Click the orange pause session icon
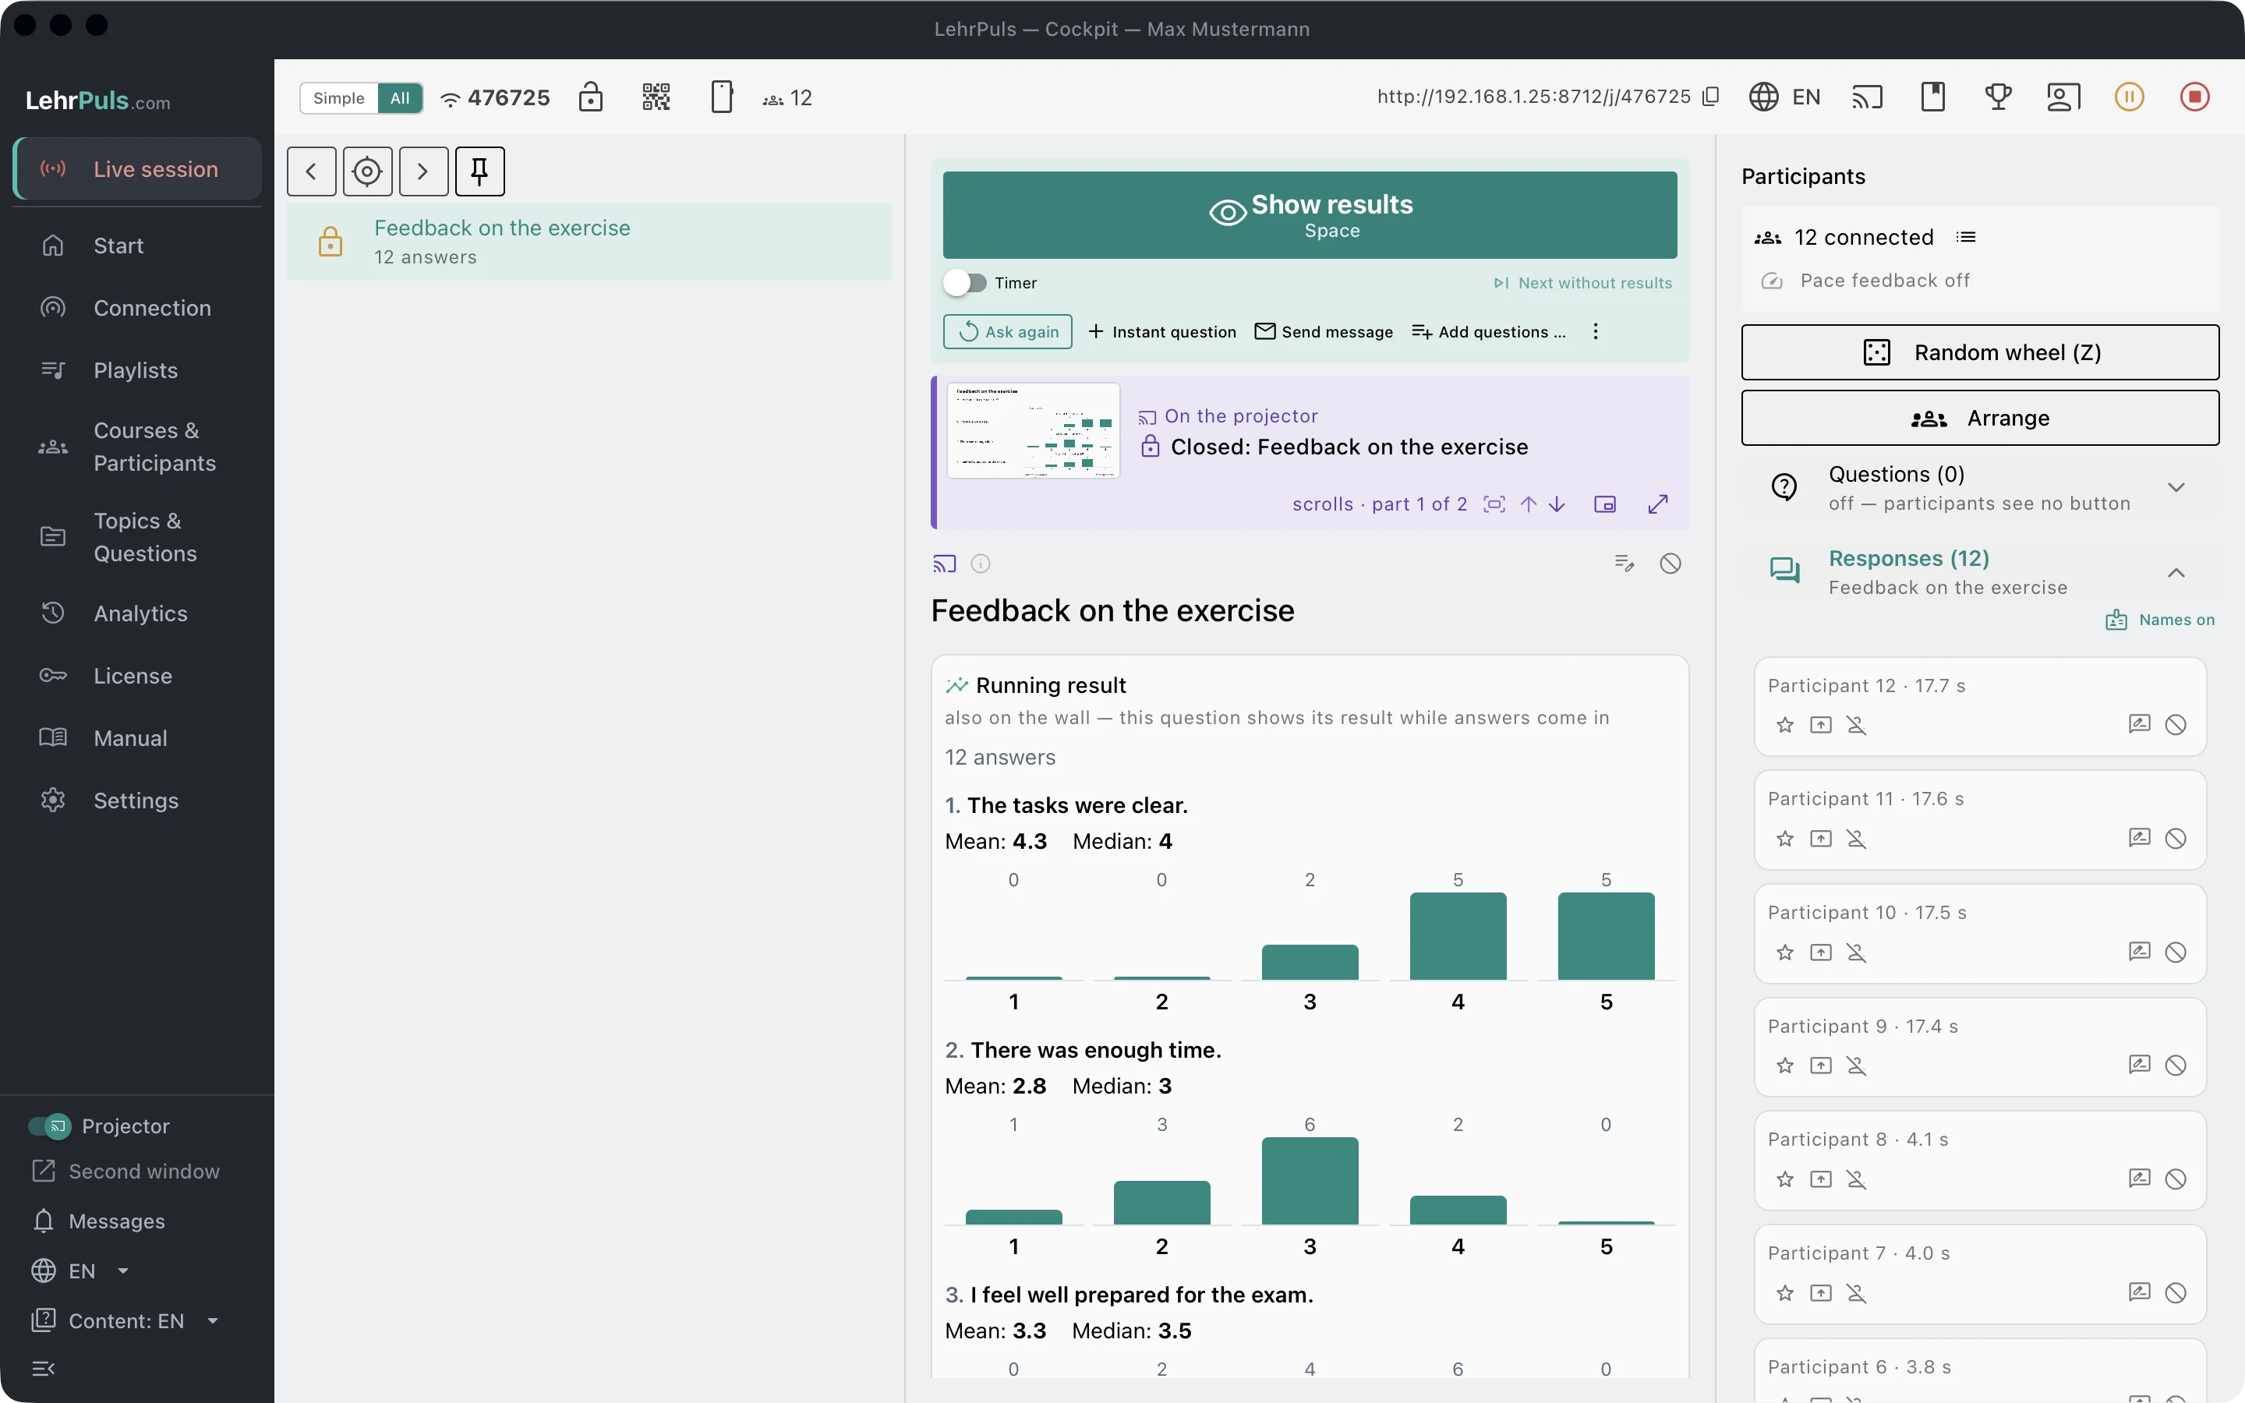 tap(2129, 97)
